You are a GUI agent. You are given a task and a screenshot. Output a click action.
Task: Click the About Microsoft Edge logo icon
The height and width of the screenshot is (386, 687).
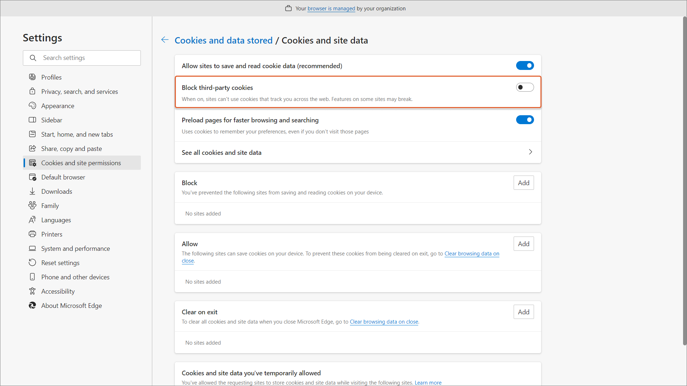(x=33, y=305)
